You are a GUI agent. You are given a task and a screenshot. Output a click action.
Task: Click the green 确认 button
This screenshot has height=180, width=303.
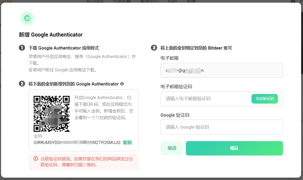[234, 148]
